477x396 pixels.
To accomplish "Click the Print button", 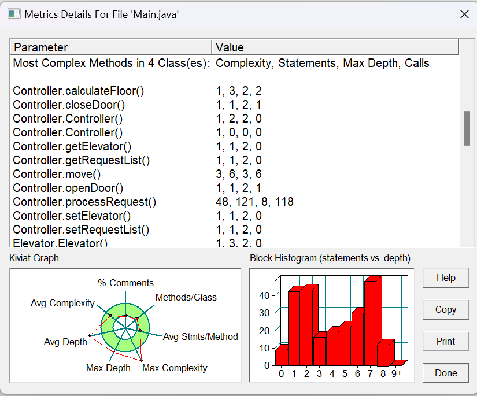I will coord(446,341).
